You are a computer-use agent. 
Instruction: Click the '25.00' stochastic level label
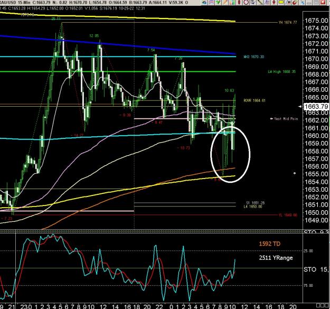pos(308,251)
